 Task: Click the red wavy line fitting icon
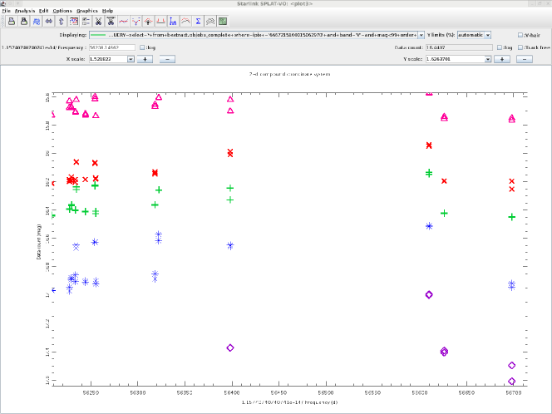123,21
